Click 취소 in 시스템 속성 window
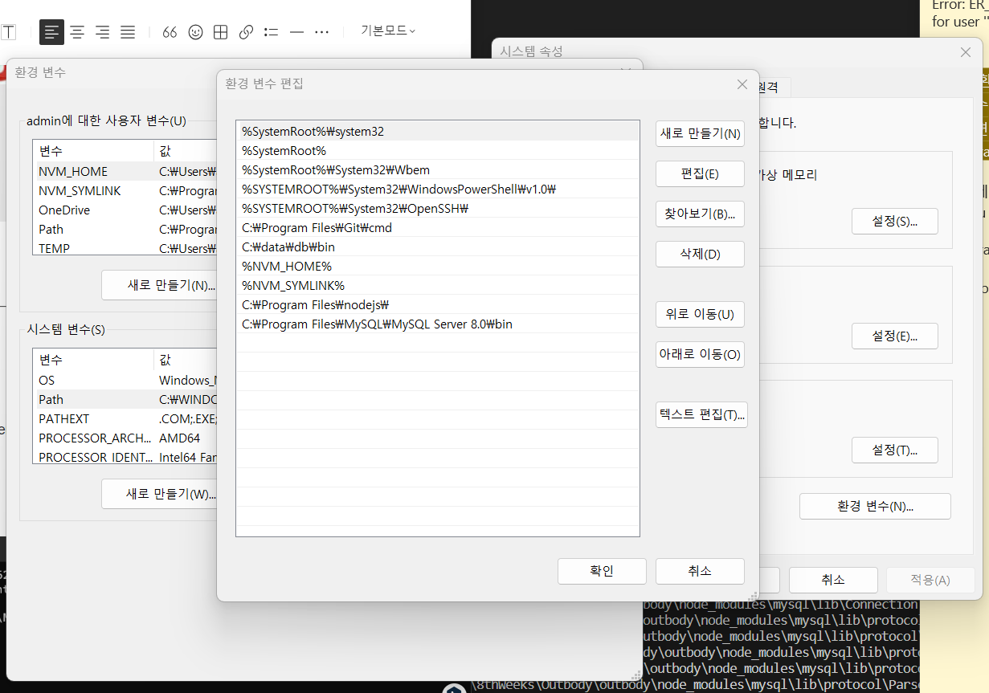Screen dimensions: 989x693 point(833,580)
